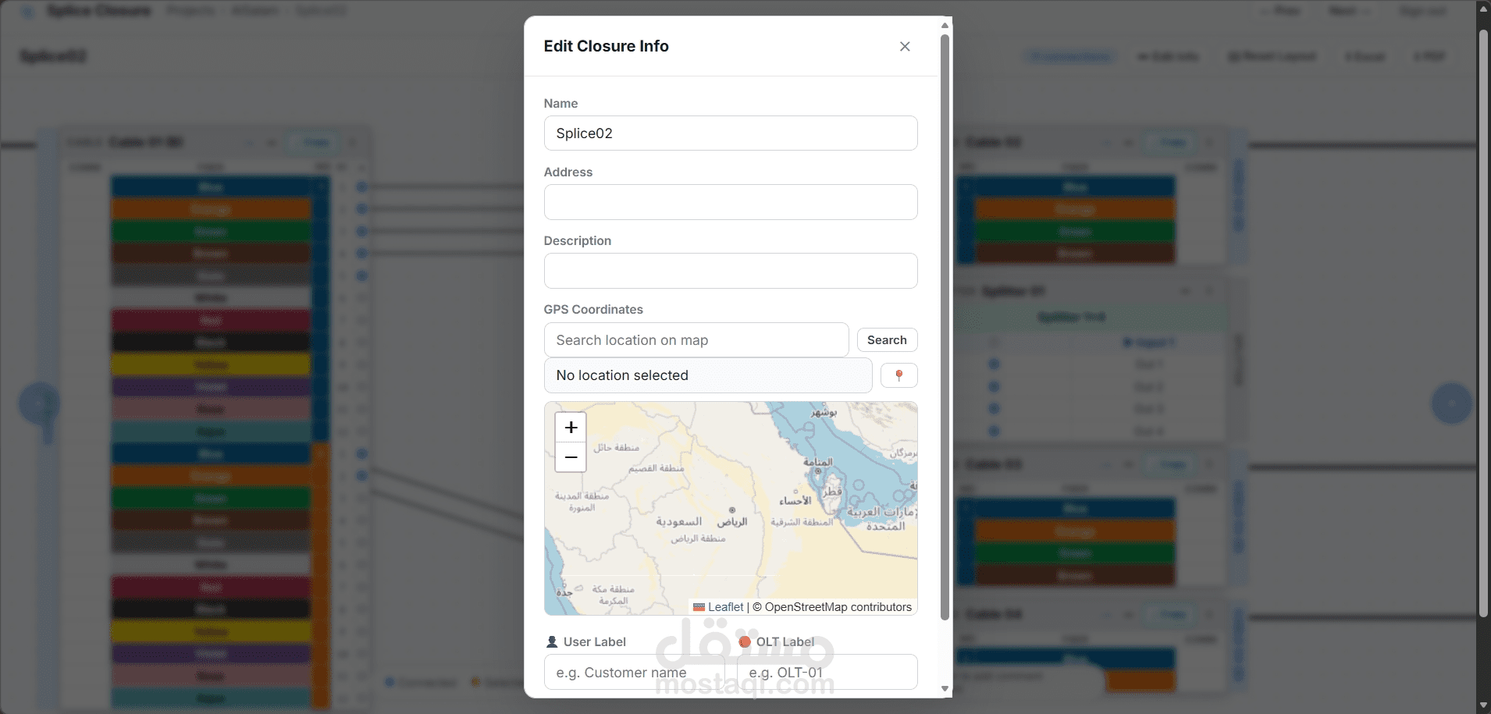Focus the Name field containing Splice02
This screenshot has height=714, width=1491.
(731, 133)
